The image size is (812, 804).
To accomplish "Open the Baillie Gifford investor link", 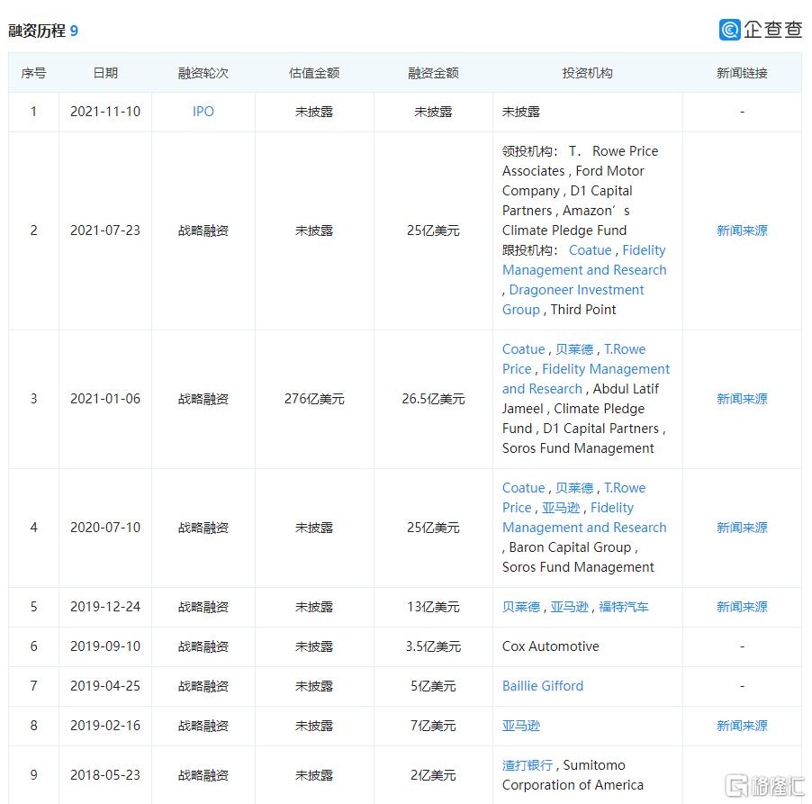I will (543, 686).
